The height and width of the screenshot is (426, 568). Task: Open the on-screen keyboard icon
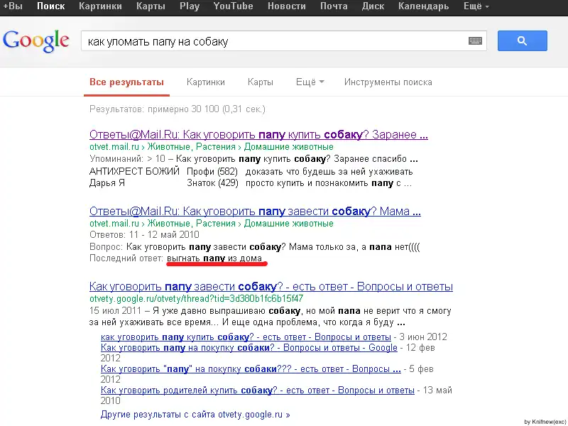pyautogui.click(x=476, y=41)
